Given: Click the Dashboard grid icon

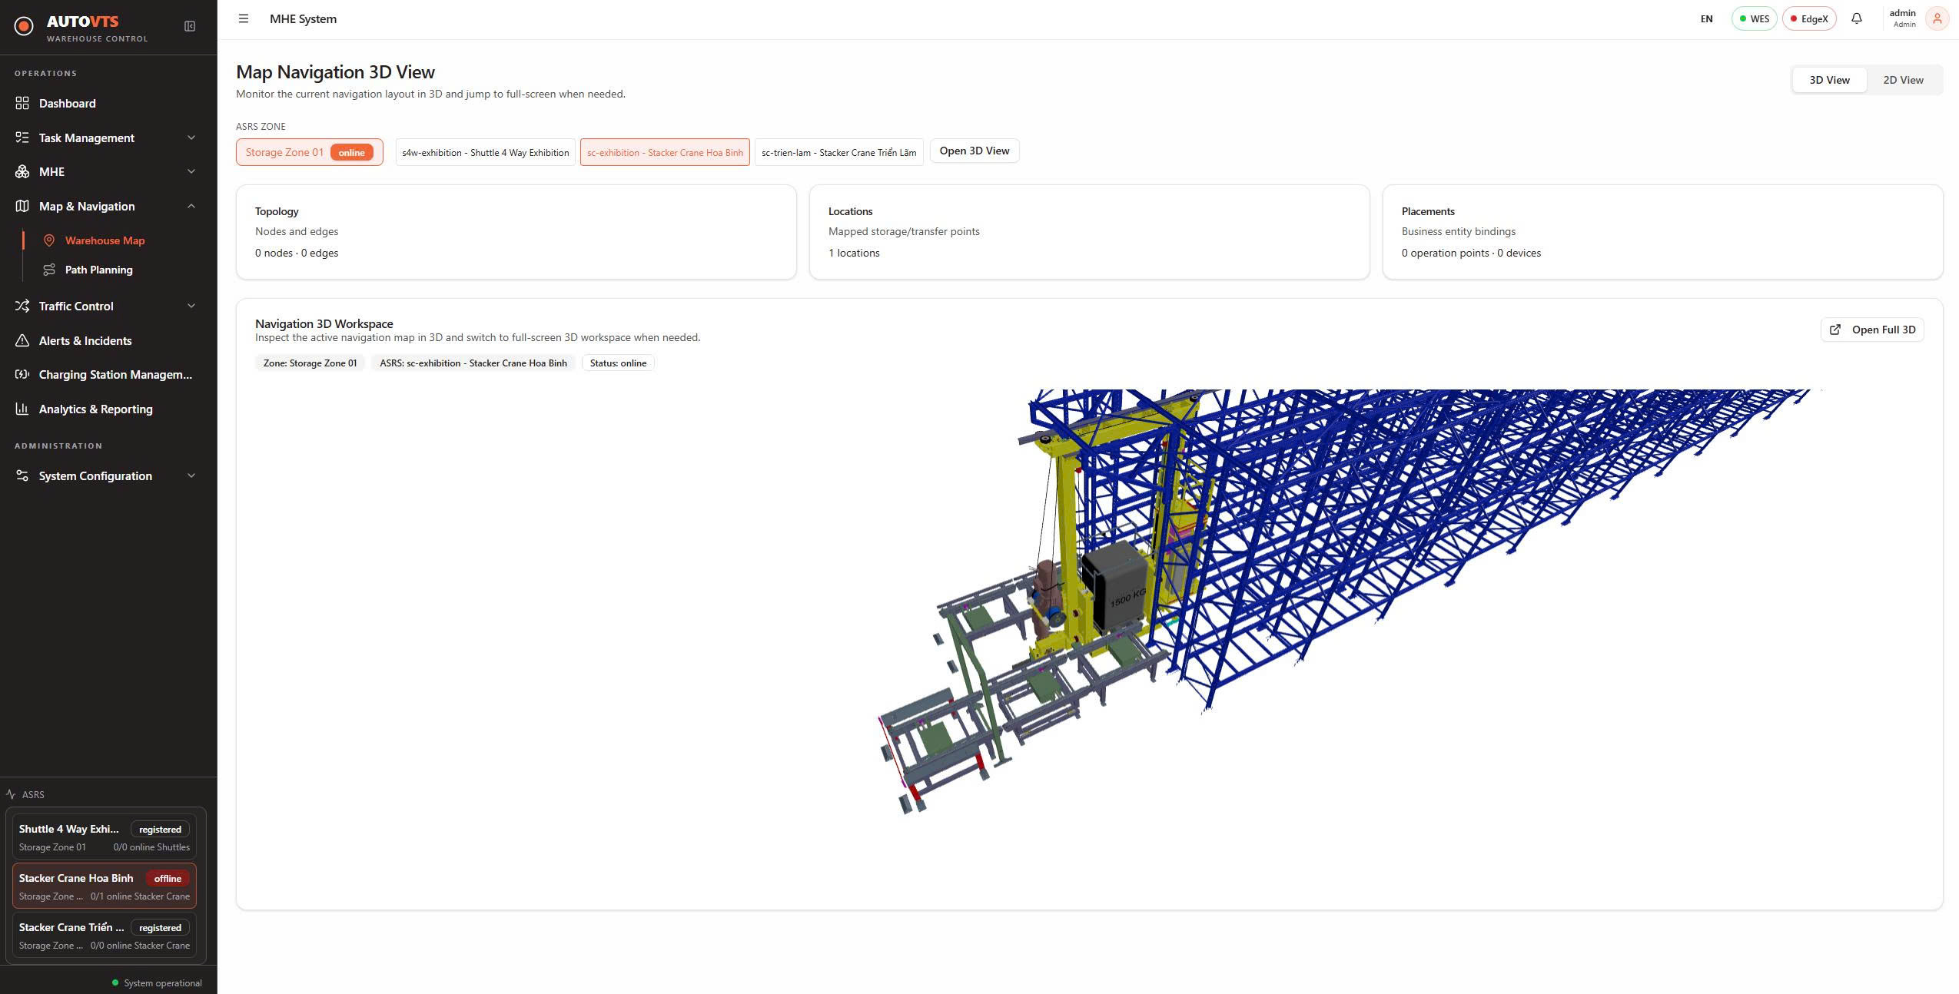Looking at the screenshot, I should tap(22, 103).
